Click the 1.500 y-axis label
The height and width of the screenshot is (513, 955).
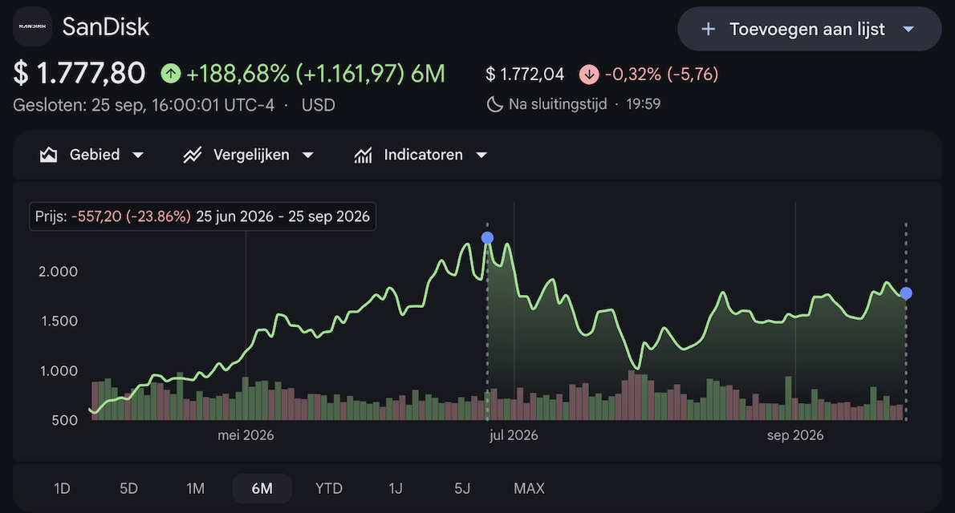[59, 321]
